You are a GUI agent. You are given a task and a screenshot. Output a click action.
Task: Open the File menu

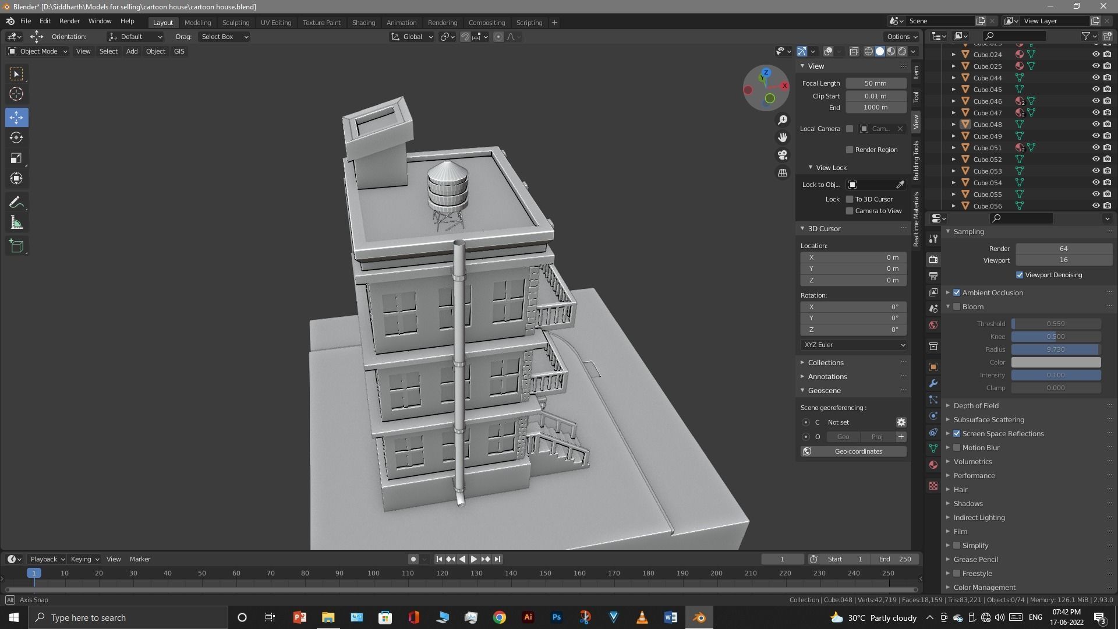(26, 21)
